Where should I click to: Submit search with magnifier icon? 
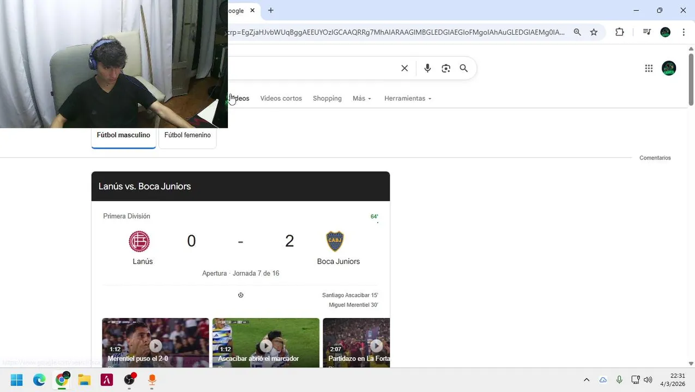(464, 68)
